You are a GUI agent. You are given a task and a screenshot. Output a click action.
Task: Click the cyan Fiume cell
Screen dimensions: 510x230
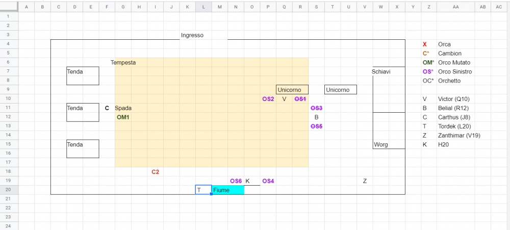(x=227, y=190)
